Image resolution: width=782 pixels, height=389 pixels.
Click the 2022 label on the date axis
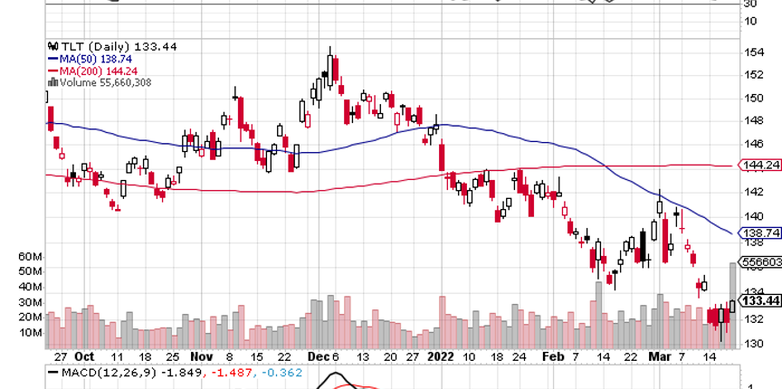tap(440, 356)
